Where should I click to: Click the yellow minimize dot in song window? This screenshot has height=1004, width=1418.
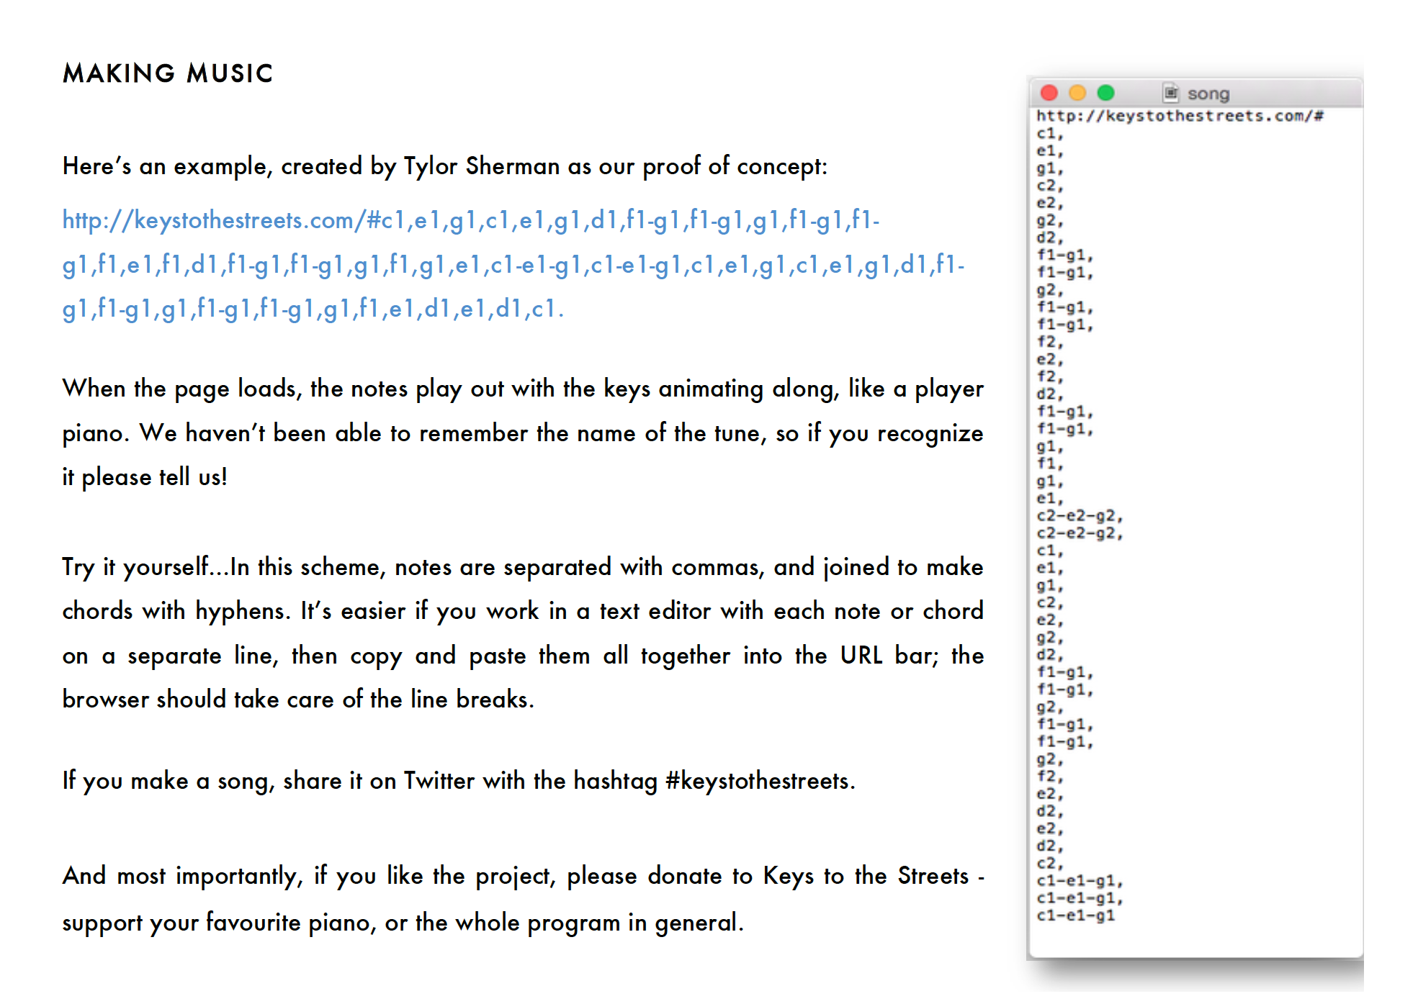click(x=1077, y=93)
